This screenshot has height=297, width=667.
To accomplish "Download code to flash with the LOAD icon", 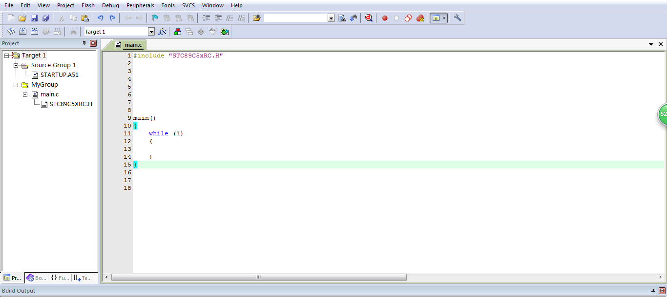I will [73, 32].
